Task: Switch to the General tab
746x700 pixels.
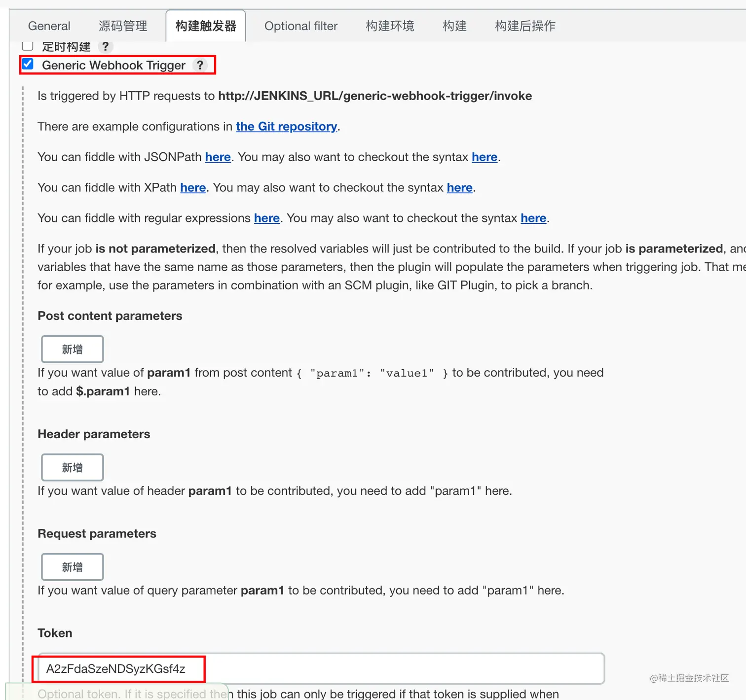Action: pos(49,26)
